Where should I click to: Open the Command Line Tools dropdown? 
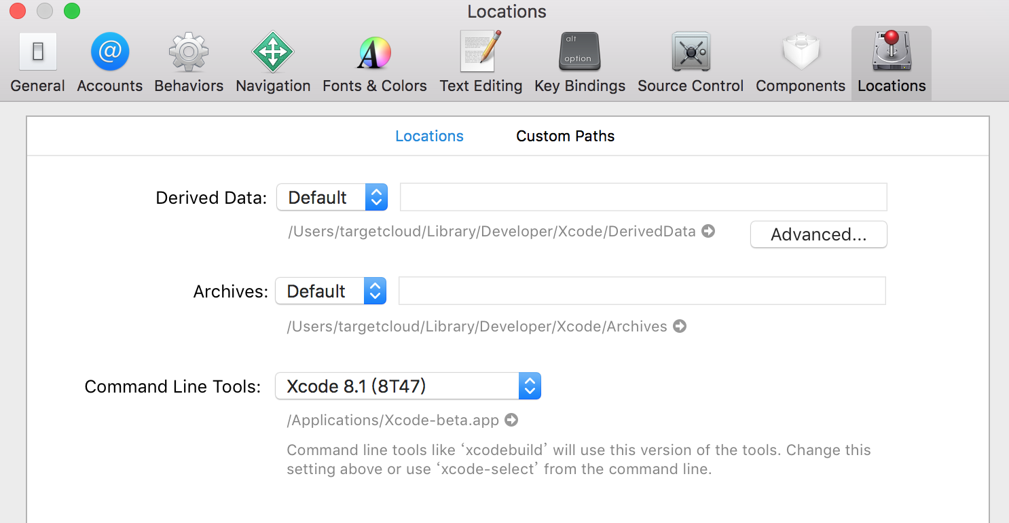tap(408, 386)
